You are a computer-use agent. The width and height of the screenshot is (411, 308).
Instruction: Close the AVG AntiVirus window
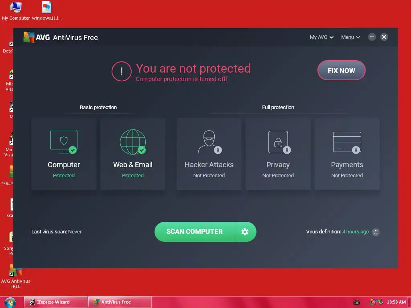click(384, 37)
